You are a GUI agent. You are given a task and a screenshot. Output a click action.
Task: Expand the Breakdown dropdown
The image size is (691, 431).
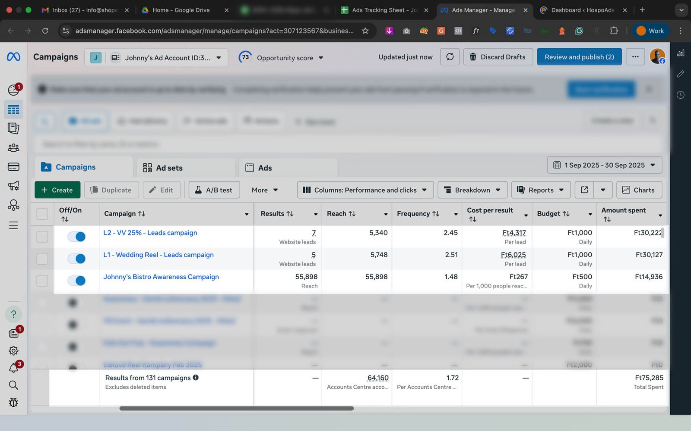click(x=472, y=190)
